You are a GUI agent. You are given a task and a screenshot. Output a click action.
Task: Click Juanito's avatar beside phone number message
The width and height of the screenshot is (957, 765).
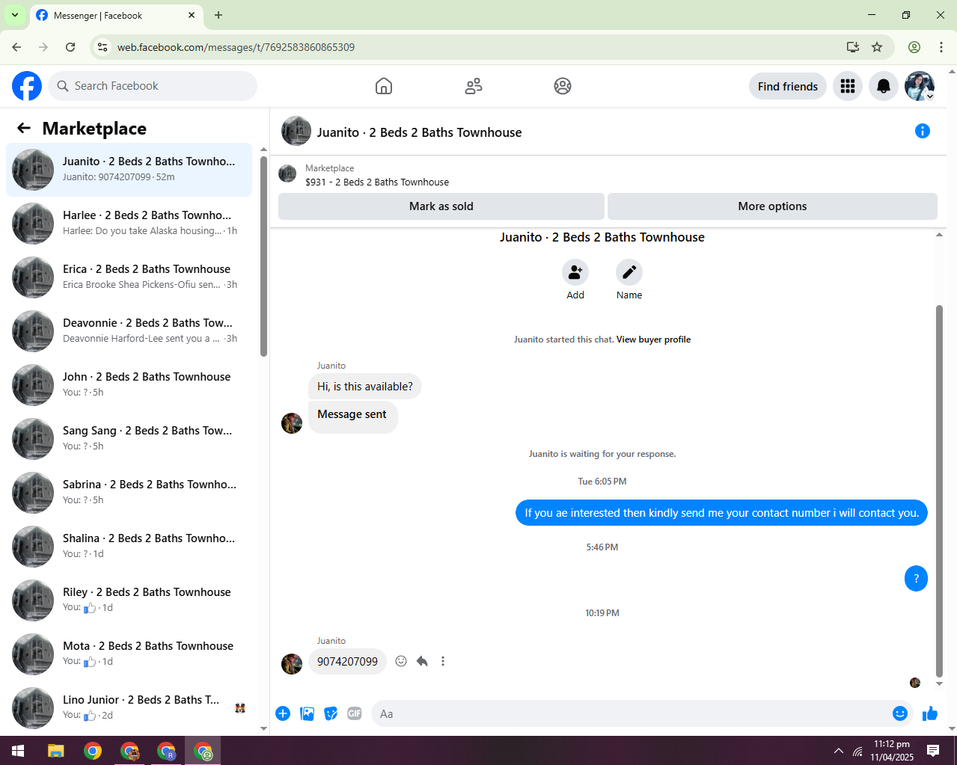(x=292, y=663)
